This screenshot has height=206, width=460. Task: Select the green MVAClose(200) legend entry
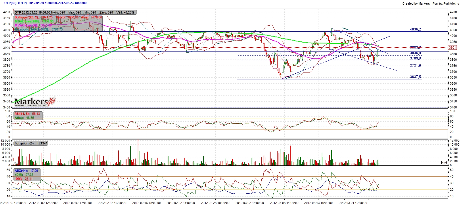pyautogui.click(x=34, y=21)
